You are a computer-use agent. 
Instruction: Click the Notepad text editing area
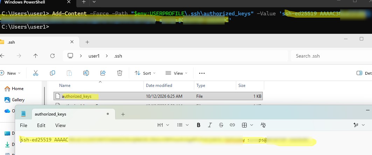coord(194,143)
